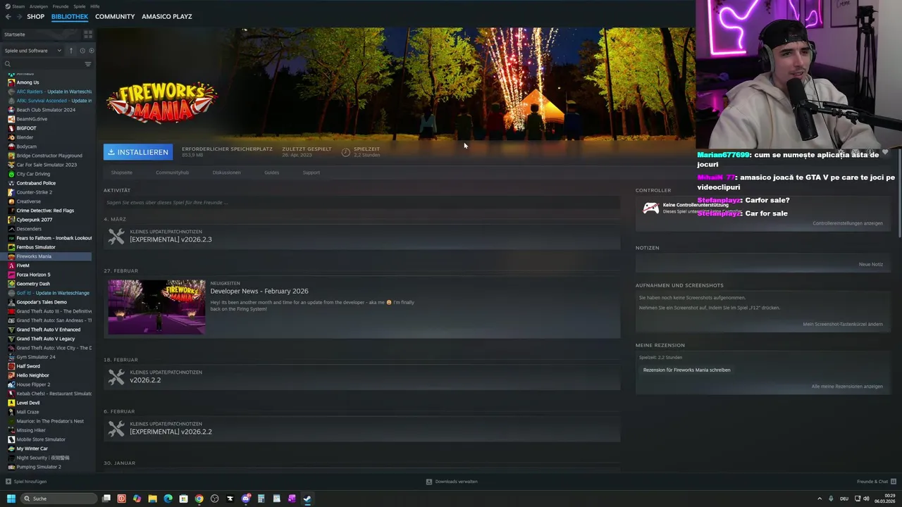Open the AMASICO PLAYZ profile tab
Viewport: 902px width, 507px height.
pyautogui.click(x=167, y=16)
